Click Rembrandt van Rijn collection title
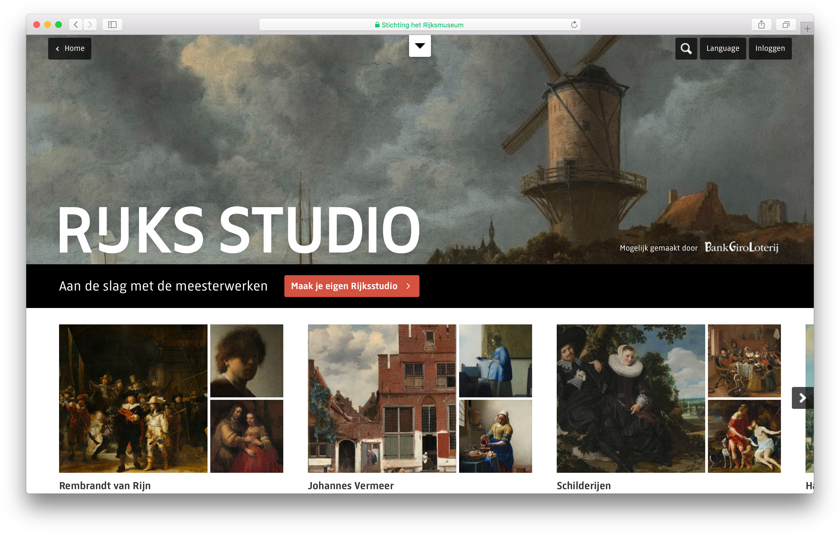Image resolution: width=840 pixels, height=534 pixels. pos(105,486)
